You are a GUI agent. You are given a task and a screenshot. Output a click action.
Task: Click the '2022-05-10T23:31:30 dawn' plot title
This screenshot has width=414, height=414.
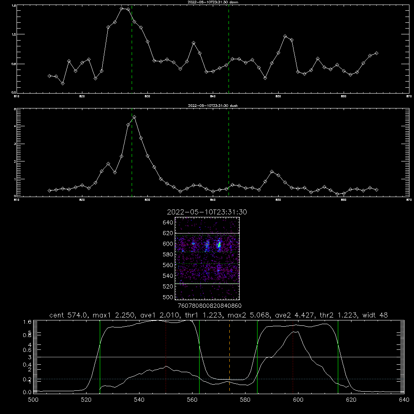213,2
